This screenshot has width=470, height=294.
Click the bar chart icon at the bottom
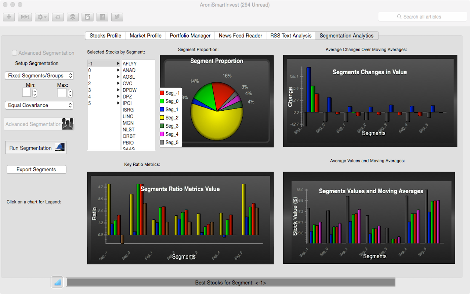57,282
